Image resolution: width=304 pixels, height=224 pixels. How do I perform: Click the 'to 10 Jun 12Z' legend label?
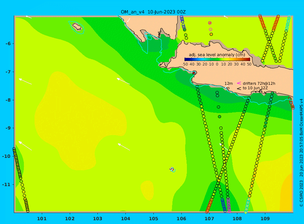click(255, 88)
